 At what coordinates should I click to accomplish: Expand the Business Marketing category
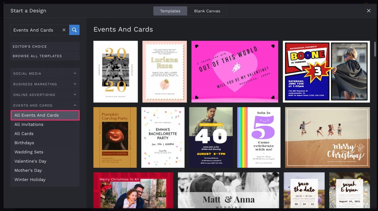pos(45,84)
